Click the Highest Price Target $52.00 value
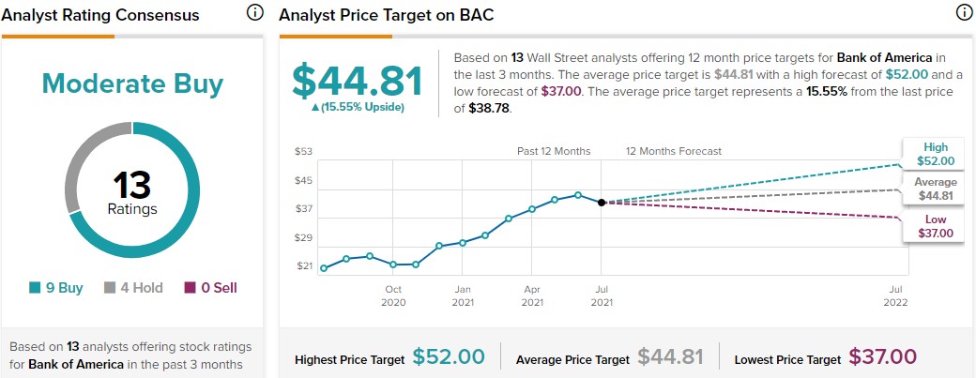Viewport: 976px width, 378px height. coord(449,357)
